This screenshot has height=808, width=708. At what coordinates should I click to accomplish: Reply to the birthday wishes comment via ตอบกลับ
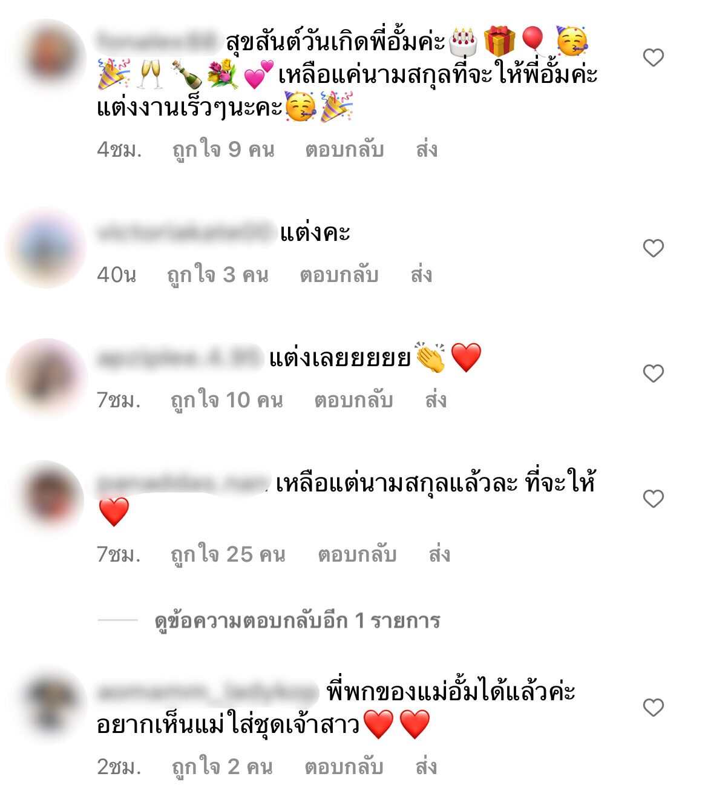[344, 149]
